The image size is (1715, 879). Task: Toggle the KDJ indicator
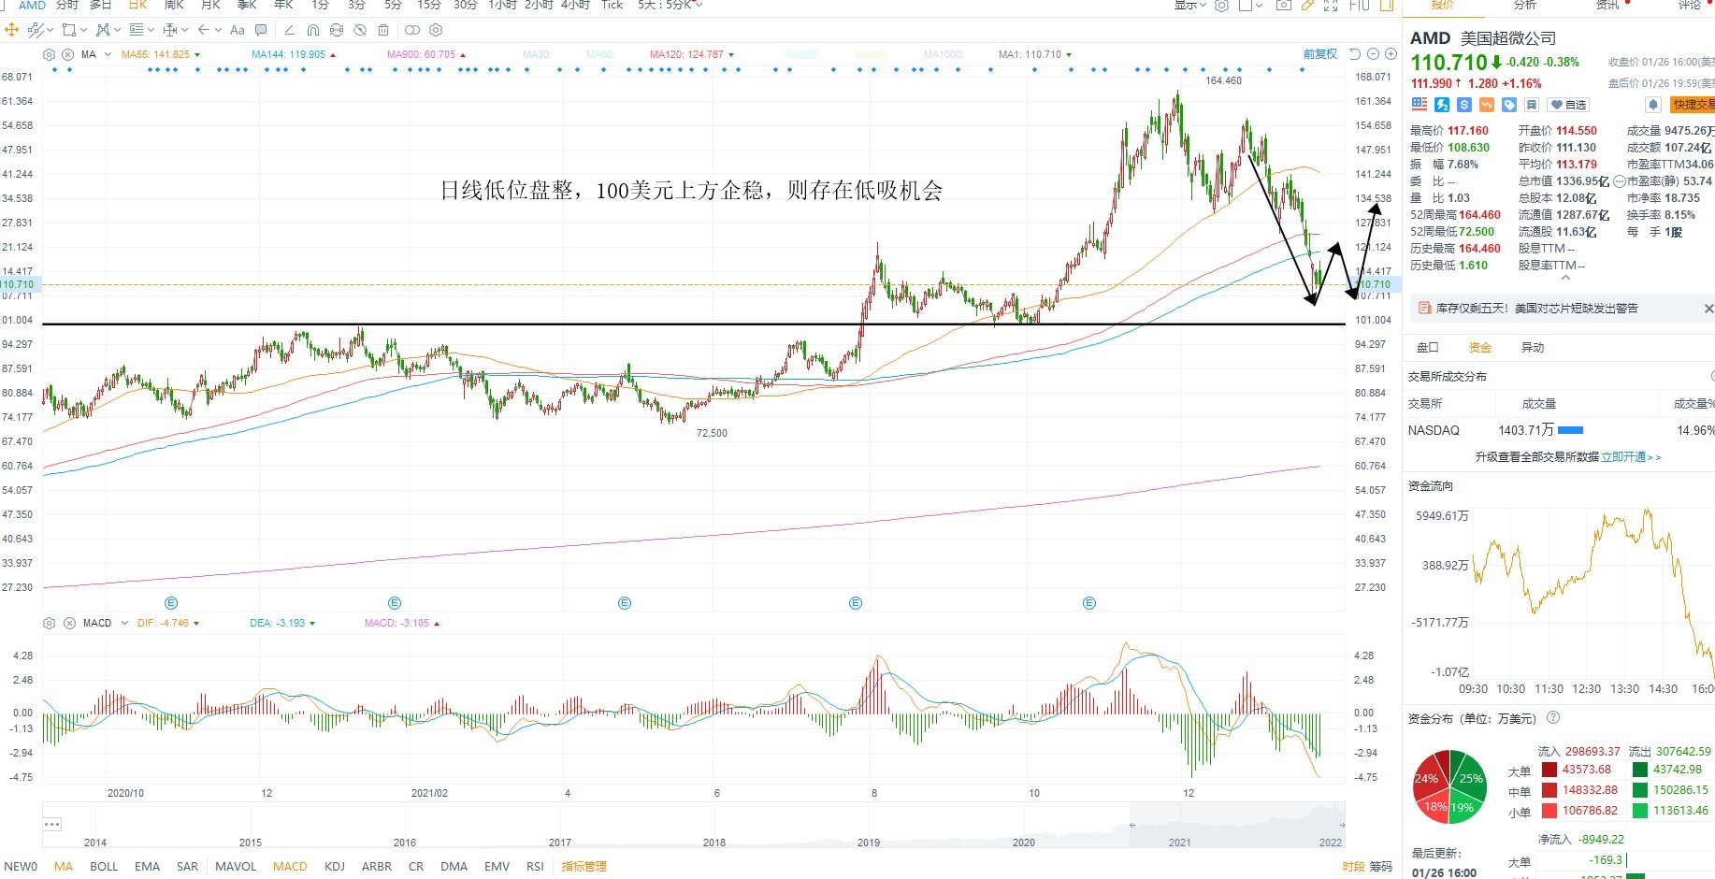point(335,867)
